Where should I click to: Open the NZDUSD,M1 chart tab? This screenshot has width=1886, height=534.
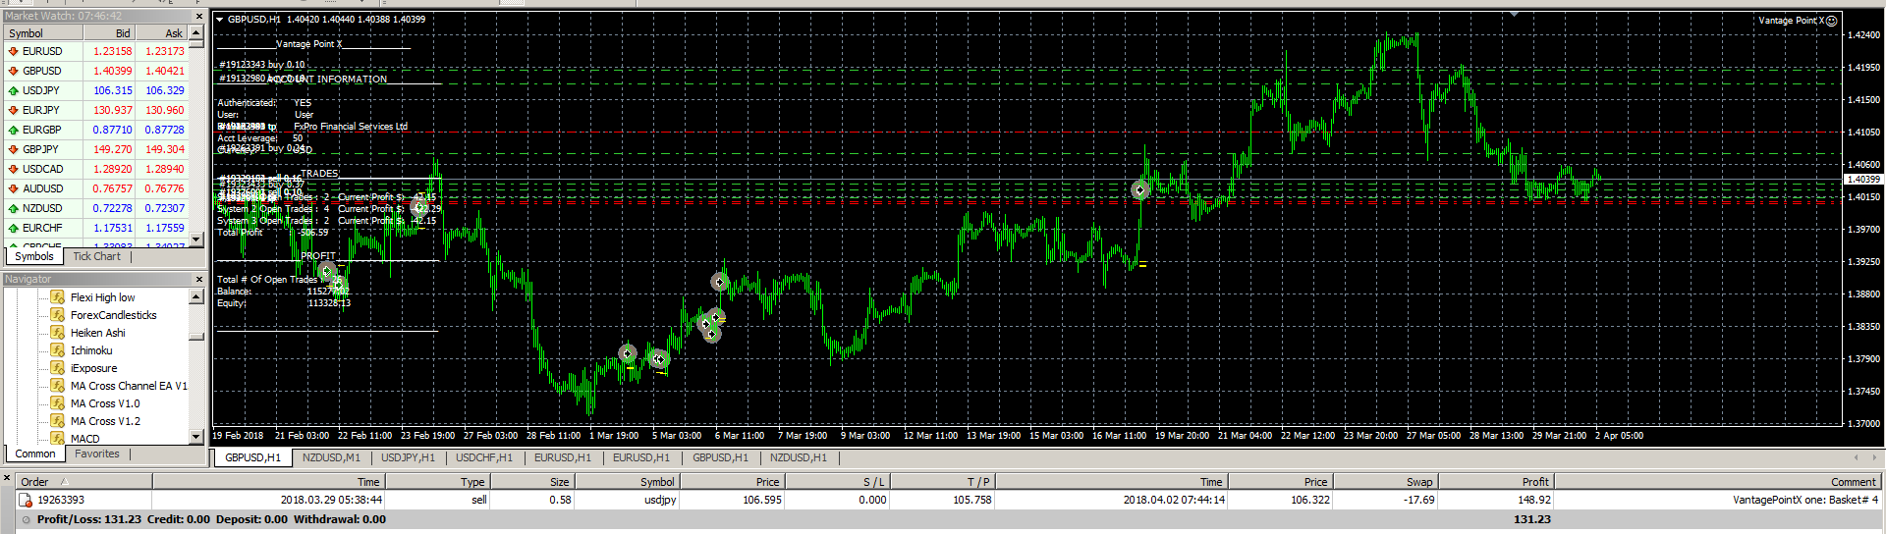(331, 457)
